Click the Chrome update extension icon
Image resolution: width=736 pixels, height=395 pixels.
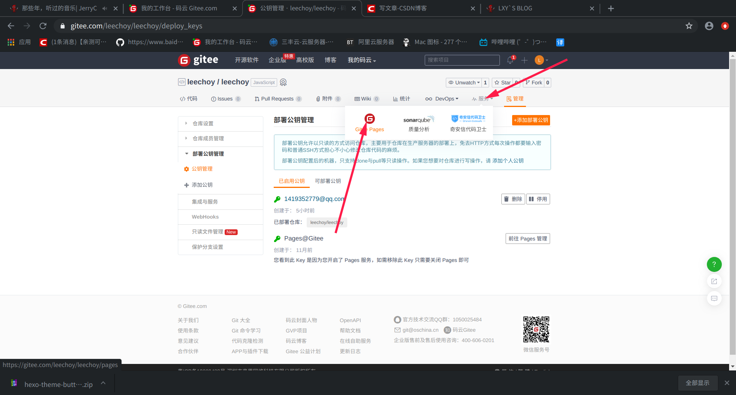pos(725,26)
